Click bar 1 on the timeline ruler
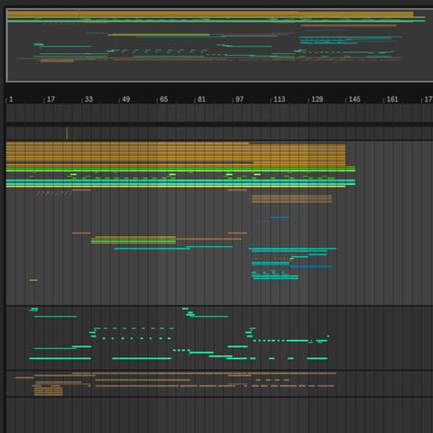433x433 pixels. pyautogui.click(x=11, y=99)
